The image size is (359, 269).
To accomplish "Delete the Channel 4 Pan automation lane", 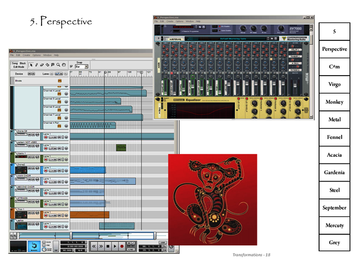I will [66, 126].
